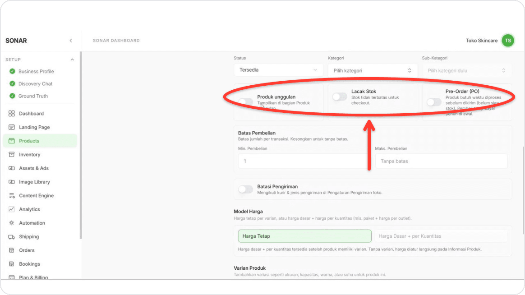The height and width of the screenshot is (295, 525).
Task: Click the Toko Skincare store name
Action: [481, 41]
